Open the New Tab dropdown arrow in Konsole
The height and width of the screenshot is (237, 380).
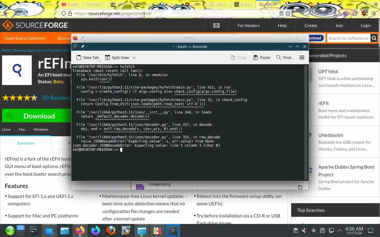(99, 60)
